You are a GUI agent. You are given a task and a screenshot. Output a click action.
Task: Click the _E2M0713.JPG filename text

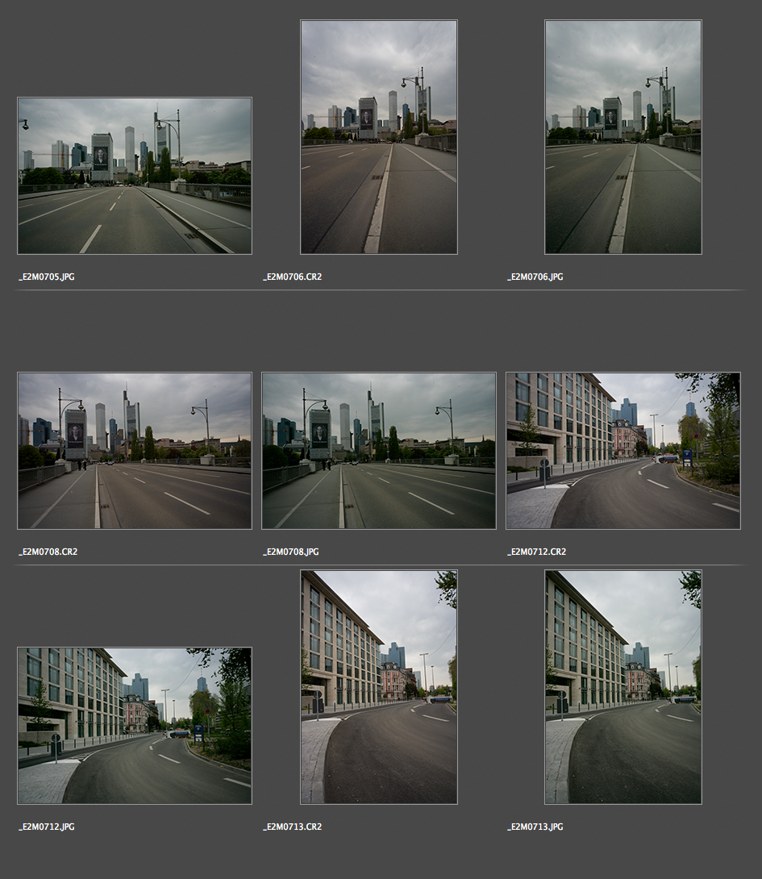click(x=535, y=827)
